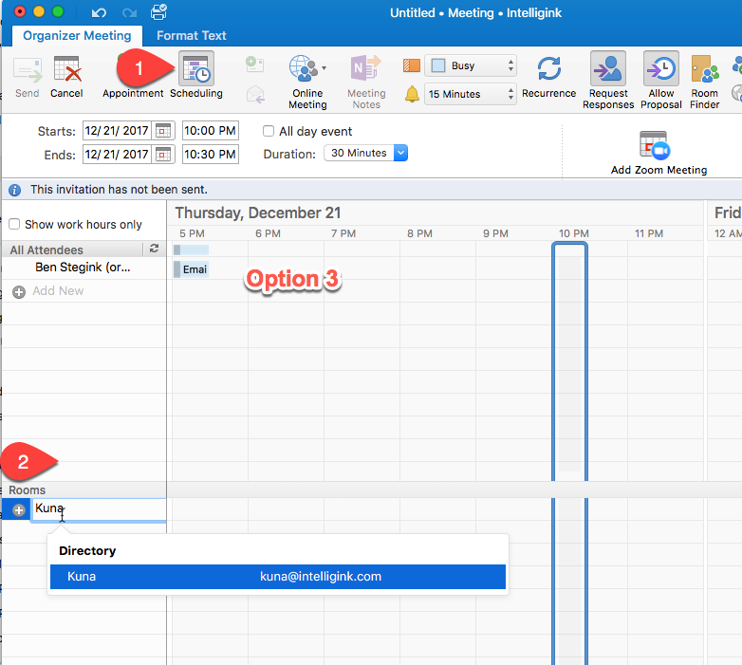Click Add Zoom Meeting icon
Viewport: 742px width, 665px height.
(x=655, y=145)
